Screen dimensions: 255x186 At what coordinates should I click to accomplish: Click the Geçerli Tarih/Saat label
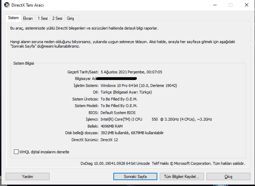point(83,72)
